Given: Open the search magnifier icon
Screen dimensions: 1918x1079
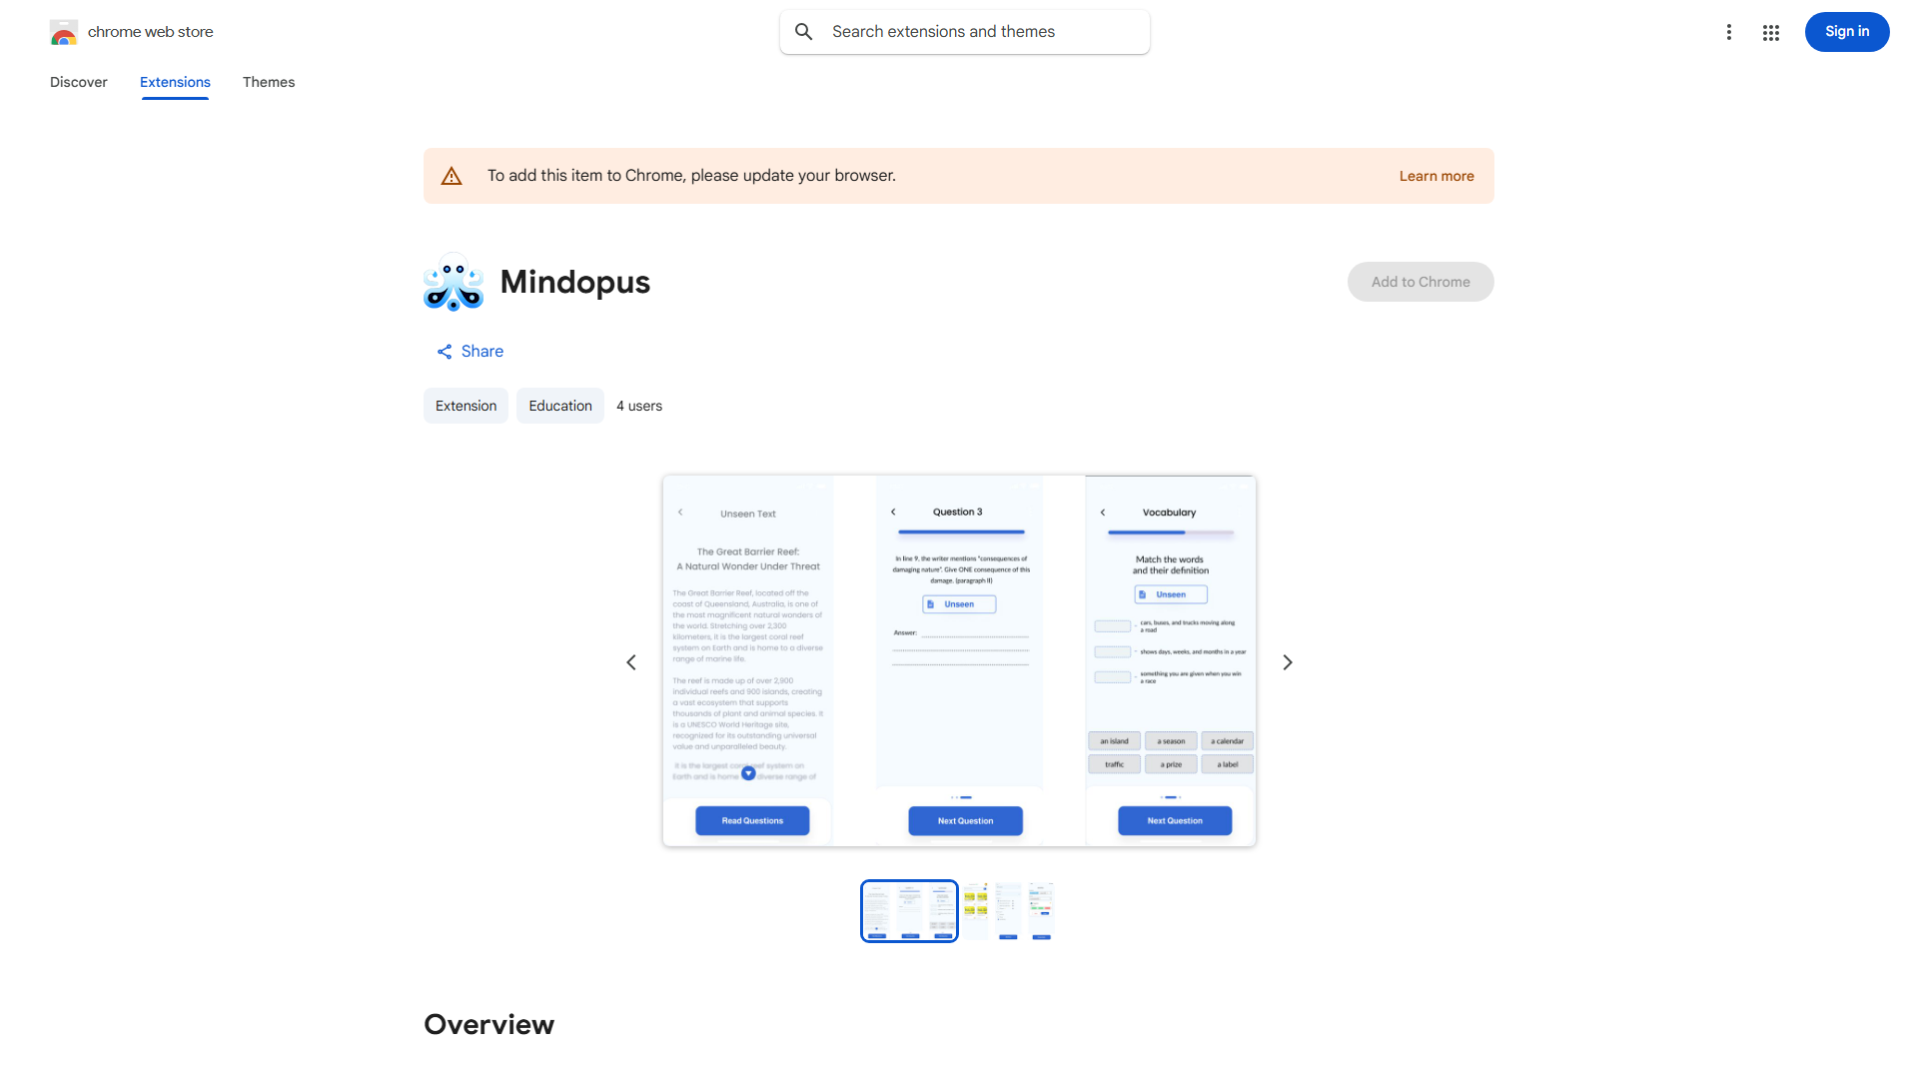Looking at the screenshot, I should [x=804, y=31].
